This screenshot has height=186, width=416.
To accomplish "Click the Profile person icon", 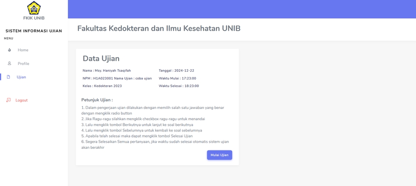I will [x=10, y=63].
